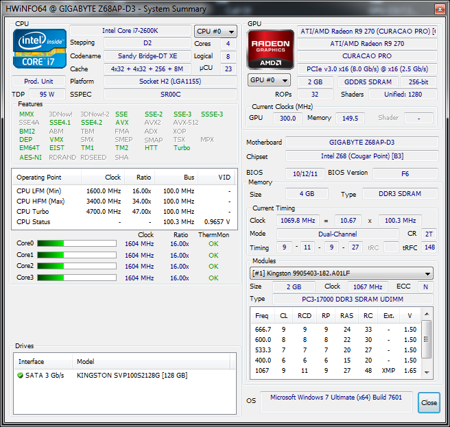
Task: Click the Intel Core i7-2600K name field
Action: (130, 31)
